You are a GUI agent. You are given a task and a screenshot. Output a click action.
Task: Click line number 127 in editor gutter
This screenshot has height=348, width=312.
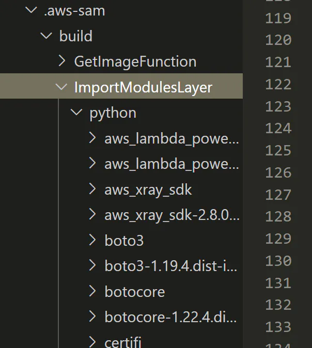[x=278, y=195]
